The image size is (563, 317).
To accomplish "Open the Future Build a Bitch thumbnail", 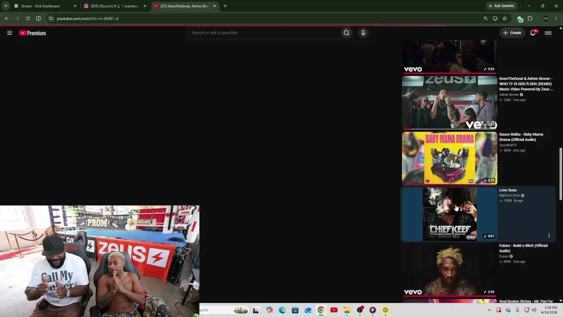I will point(450,270).
